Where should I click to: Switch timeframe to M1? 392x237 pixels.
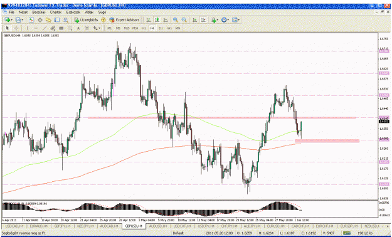point(110,28)
